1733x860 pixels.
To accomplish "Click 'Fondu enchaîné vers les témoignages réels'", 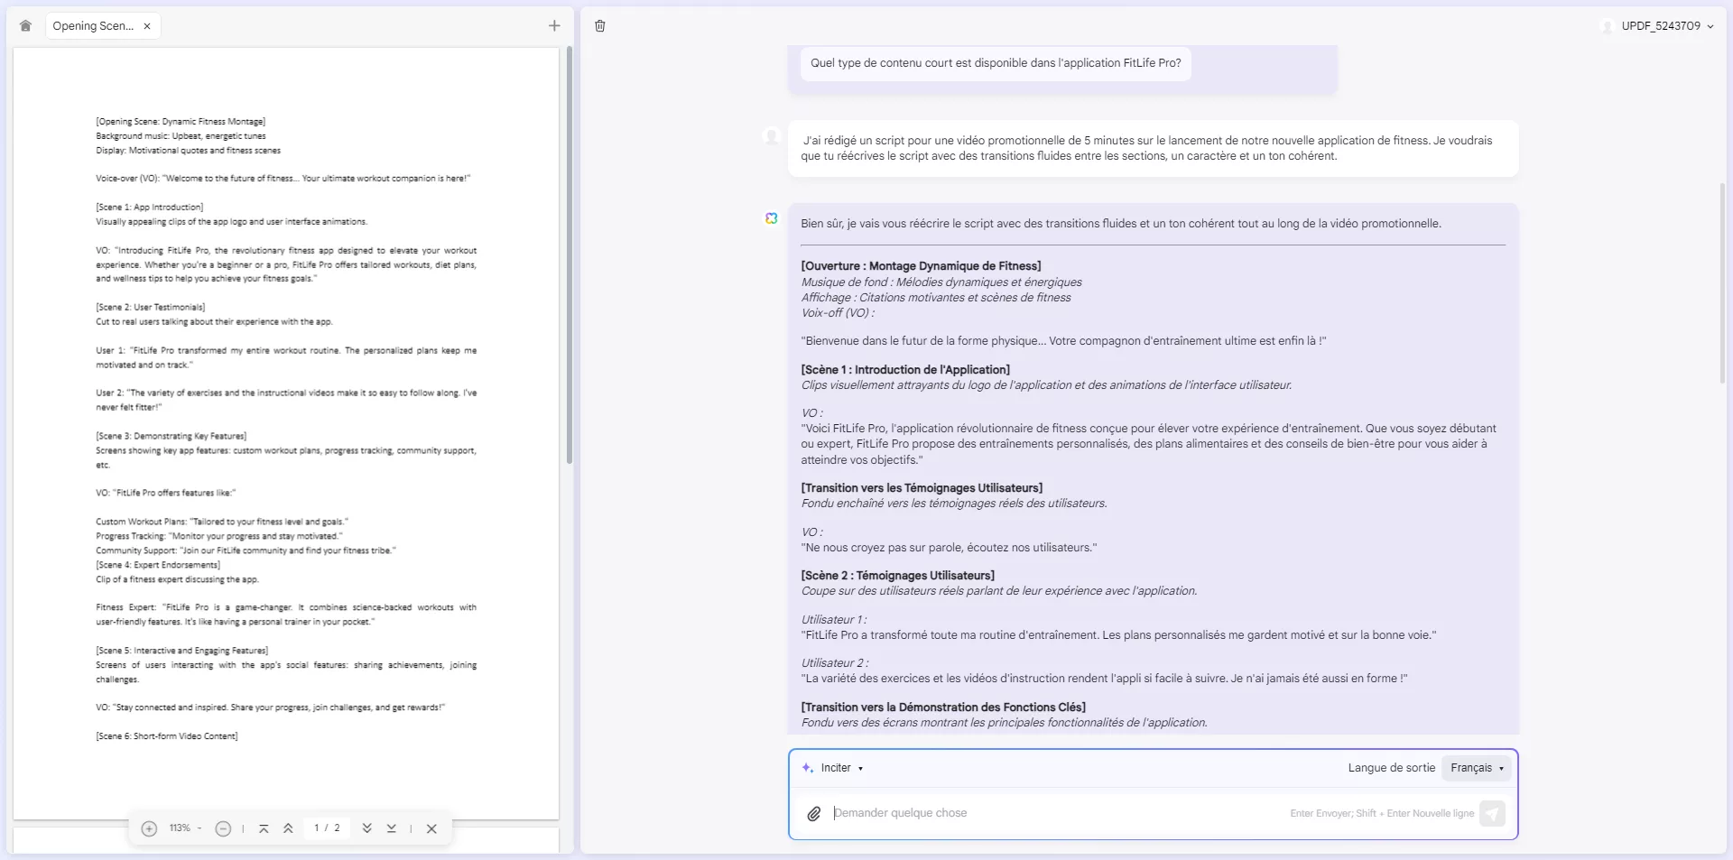I will pos(954,504).
